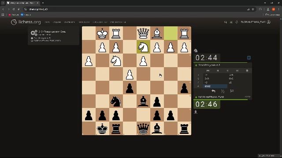The width and height of the screenshot is (282, 158).
Task: Open a new browser tab
Action: 43,3
